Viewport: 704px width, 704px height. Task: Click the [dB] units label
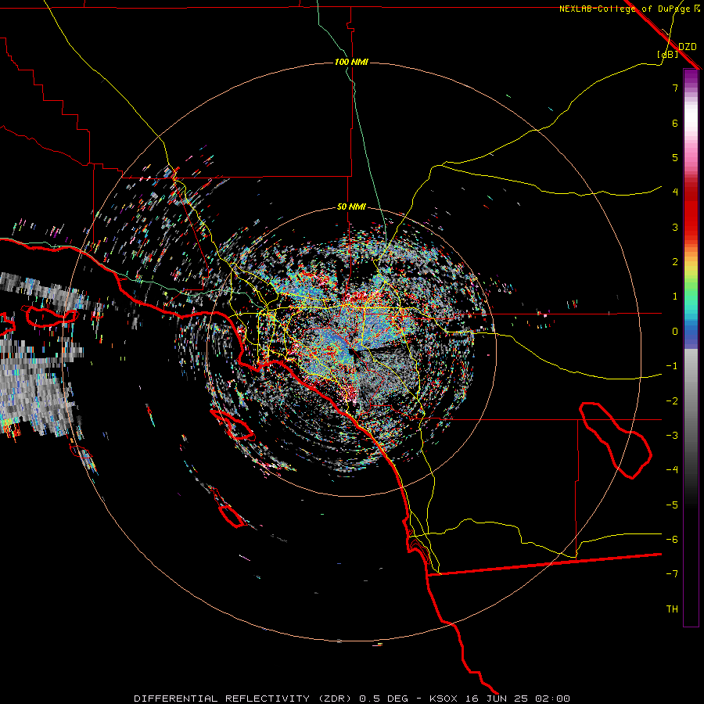point(668,54)
